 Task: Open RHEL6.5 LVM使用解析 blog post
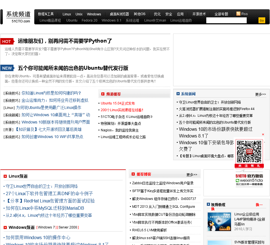click(149, 230)
